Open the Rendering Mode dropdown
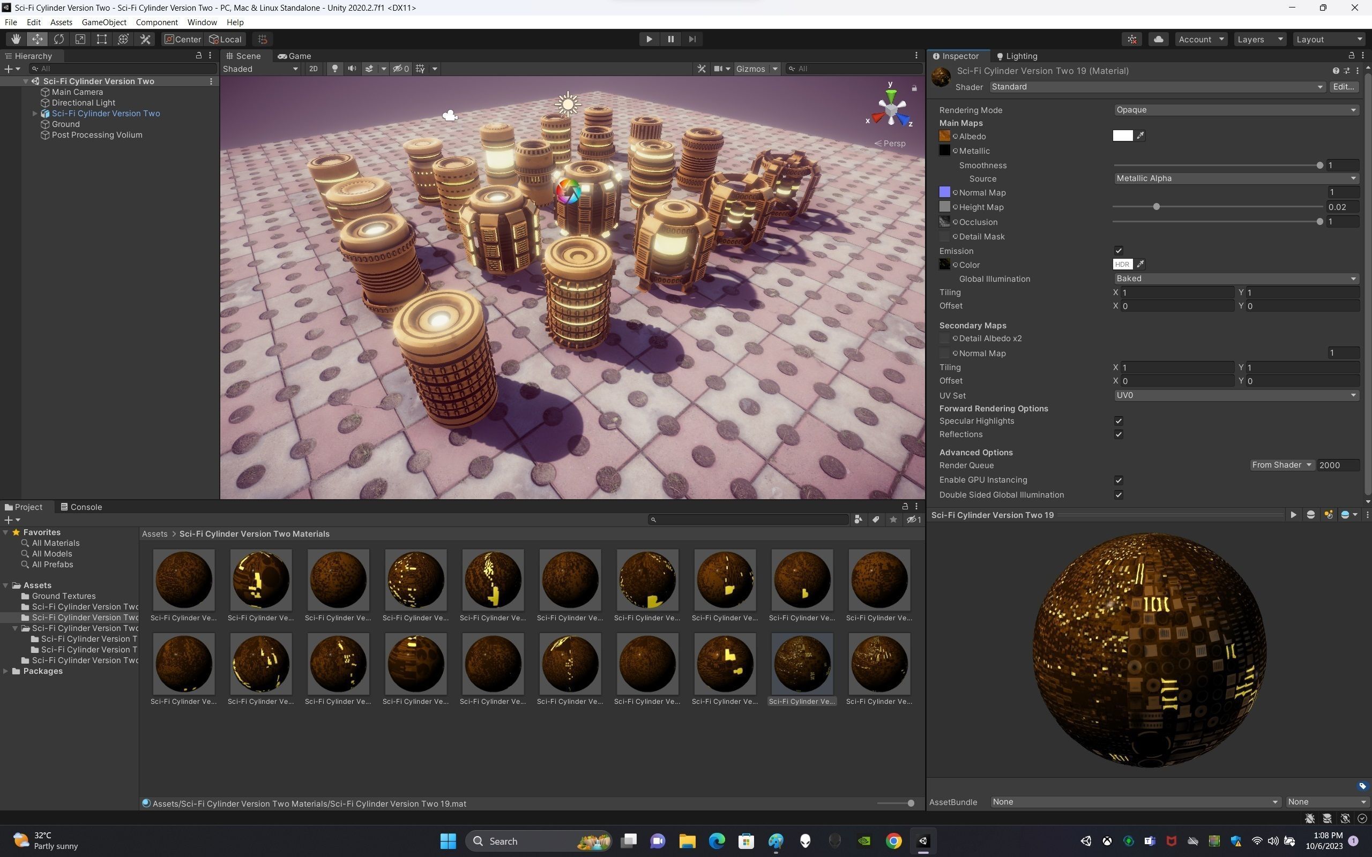Viewport: 1372px width, 857px height. (1235, 110)
